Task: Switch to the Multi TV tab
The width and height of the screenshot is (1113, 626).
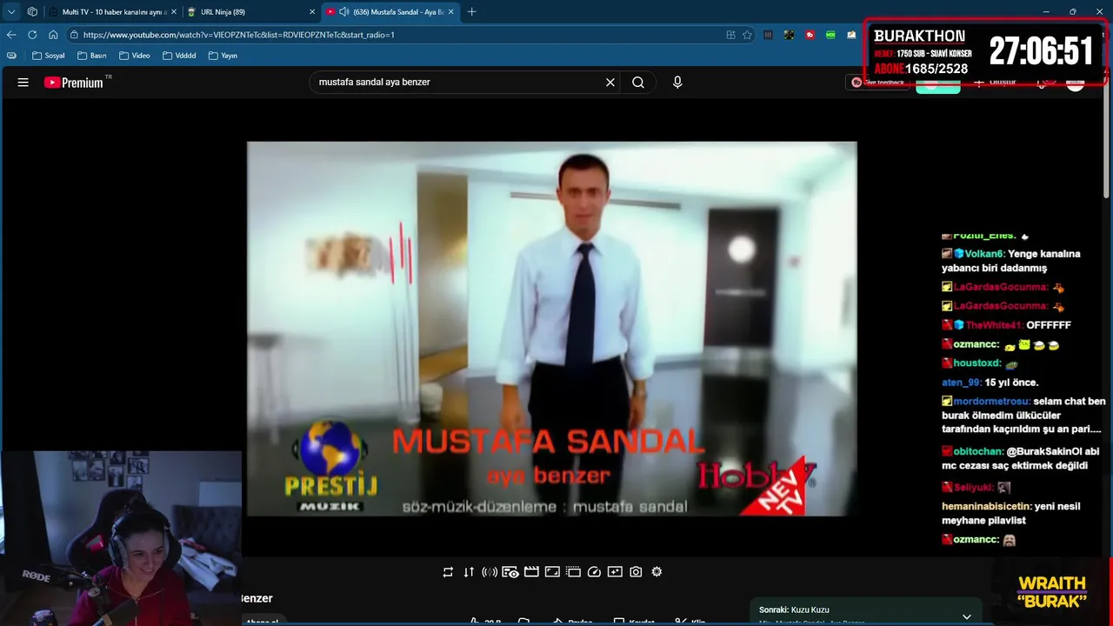Action: [111, 12]
